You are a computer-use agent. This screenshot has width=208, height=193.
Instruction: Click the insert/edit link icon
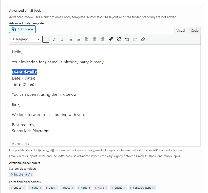coord(111,39)
